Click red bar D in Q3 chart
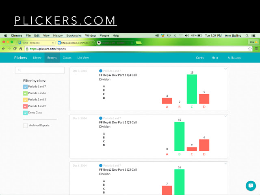This screenshot has height=195, width=260. [204, 145]
